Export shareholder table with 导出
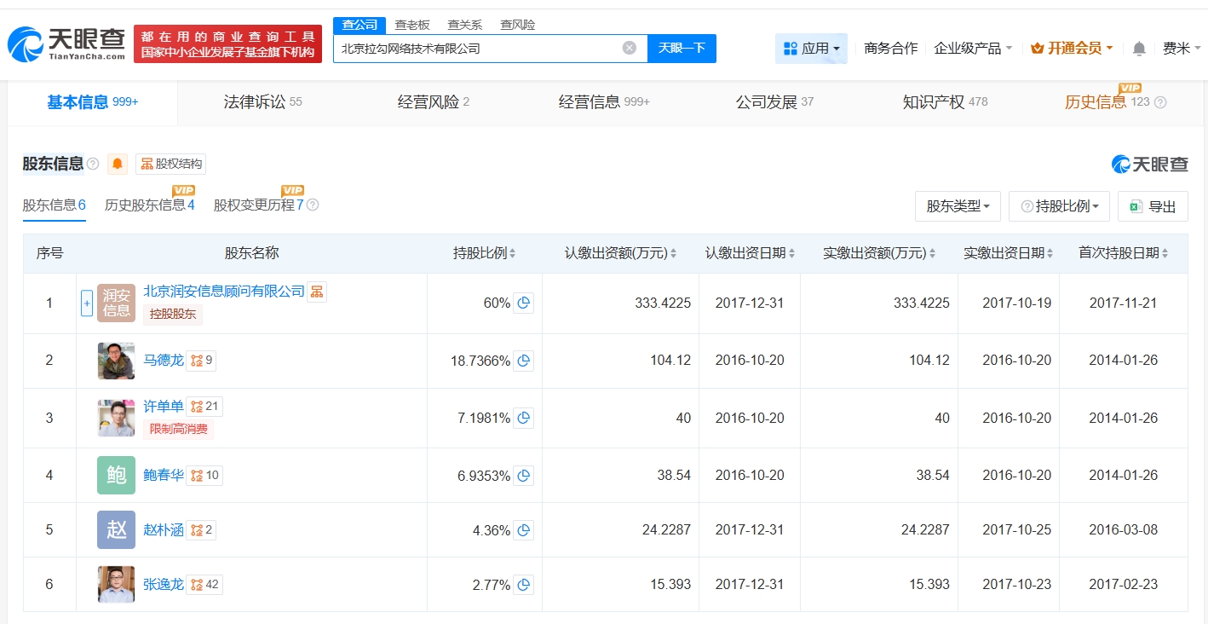The image size is (1208, 624). click(x=1153, y=206)
